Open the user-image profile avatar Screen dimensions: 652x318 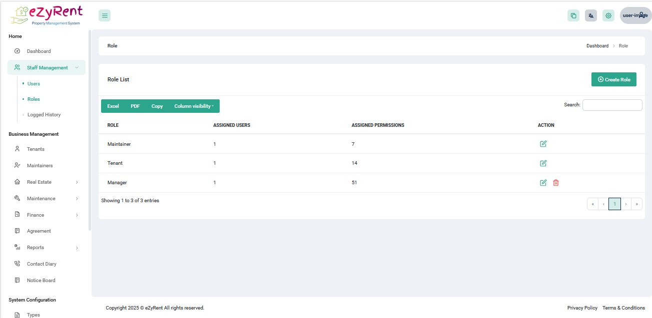pos(635,15)
